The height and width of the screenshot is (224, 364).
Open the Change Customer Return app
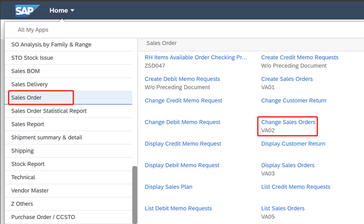pos(293,100)
